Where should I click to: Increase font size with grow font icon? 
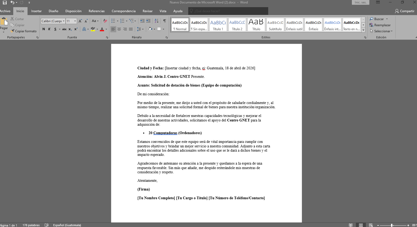click(80, 21)
